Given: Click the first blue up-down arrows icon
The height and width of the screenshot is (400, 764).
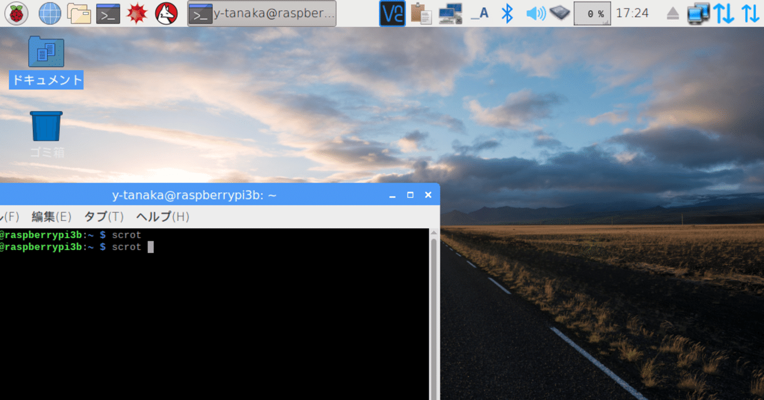Looking at the screenshot, I should (723, 13).
